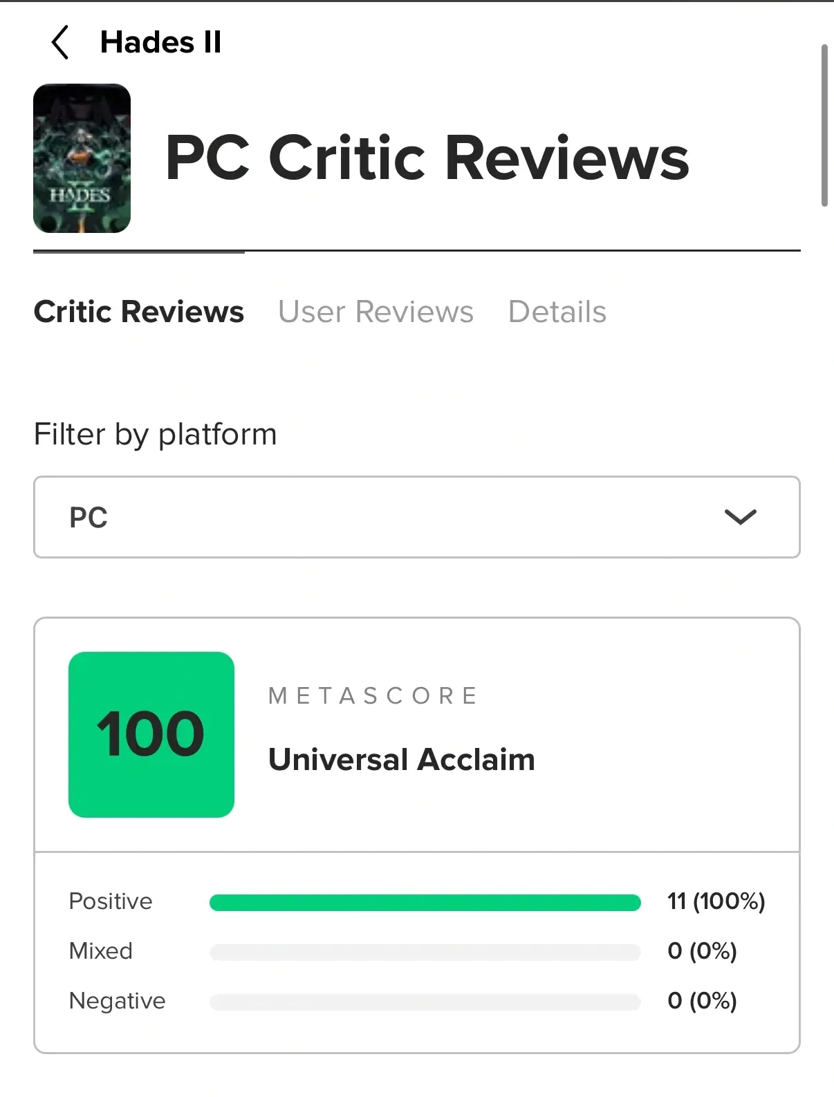Image resolution: width=834 pixels, height=1097 pixels.
Task: Tap the Hades II title link
Action: pyautogui.click(x=160, y=42)
